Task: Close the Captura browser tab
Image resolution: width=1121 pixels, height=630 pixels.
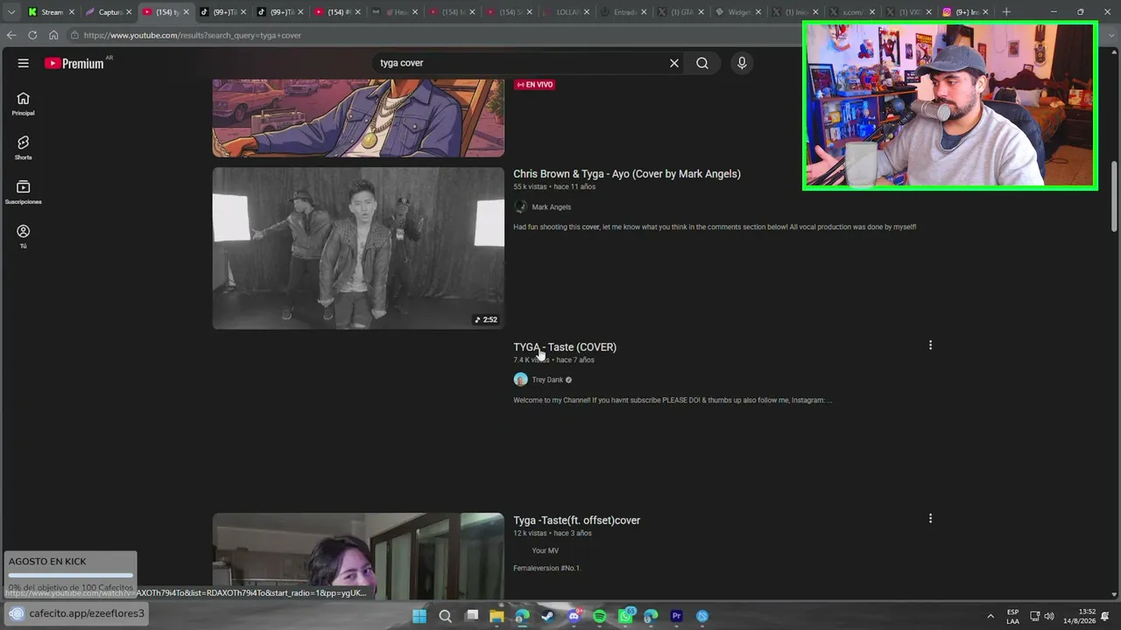Action: (129, 12)
